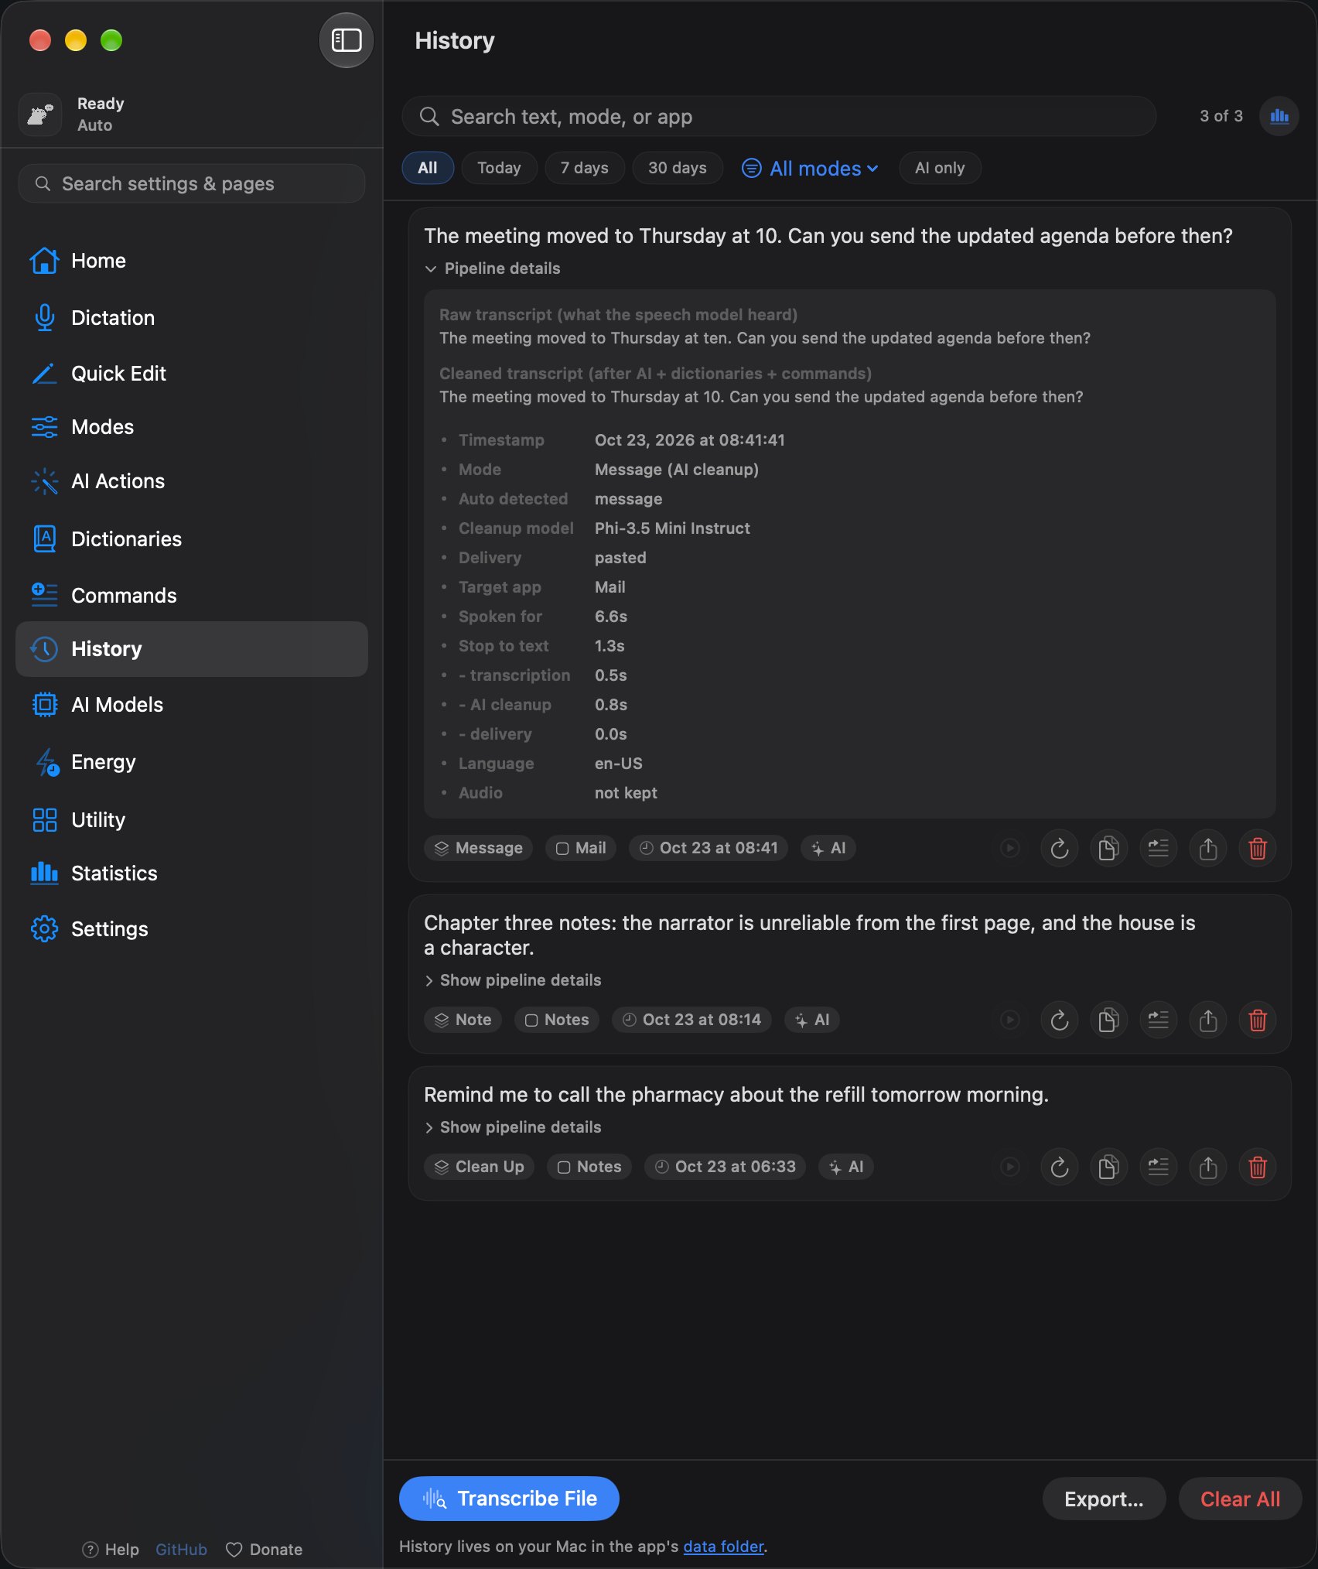Re-run the 'meeting moved to Thursday' entry
The width and height of the screenshot is (1318, 1569).
tap(1060, 849)
